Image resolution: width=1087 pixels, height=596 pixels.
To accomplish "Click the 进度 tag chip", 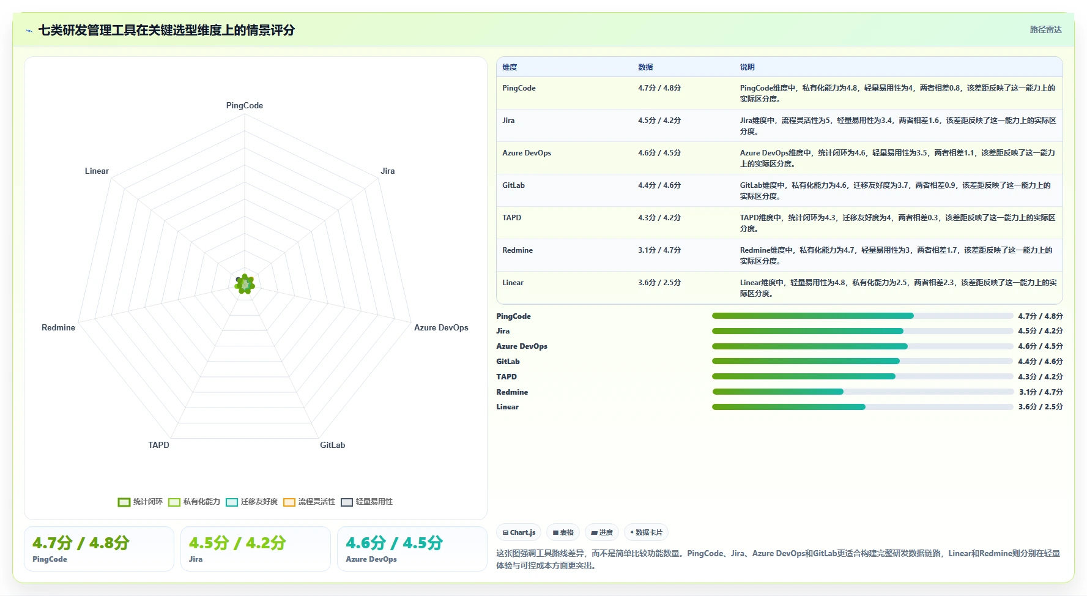I will [x=602, y=532].
